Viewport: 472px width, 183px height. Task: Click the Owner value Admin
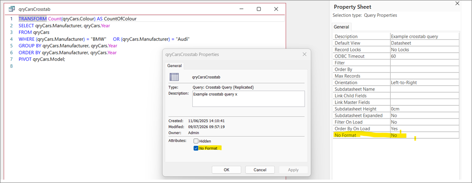pyautogui.click(x=194, y=133)
